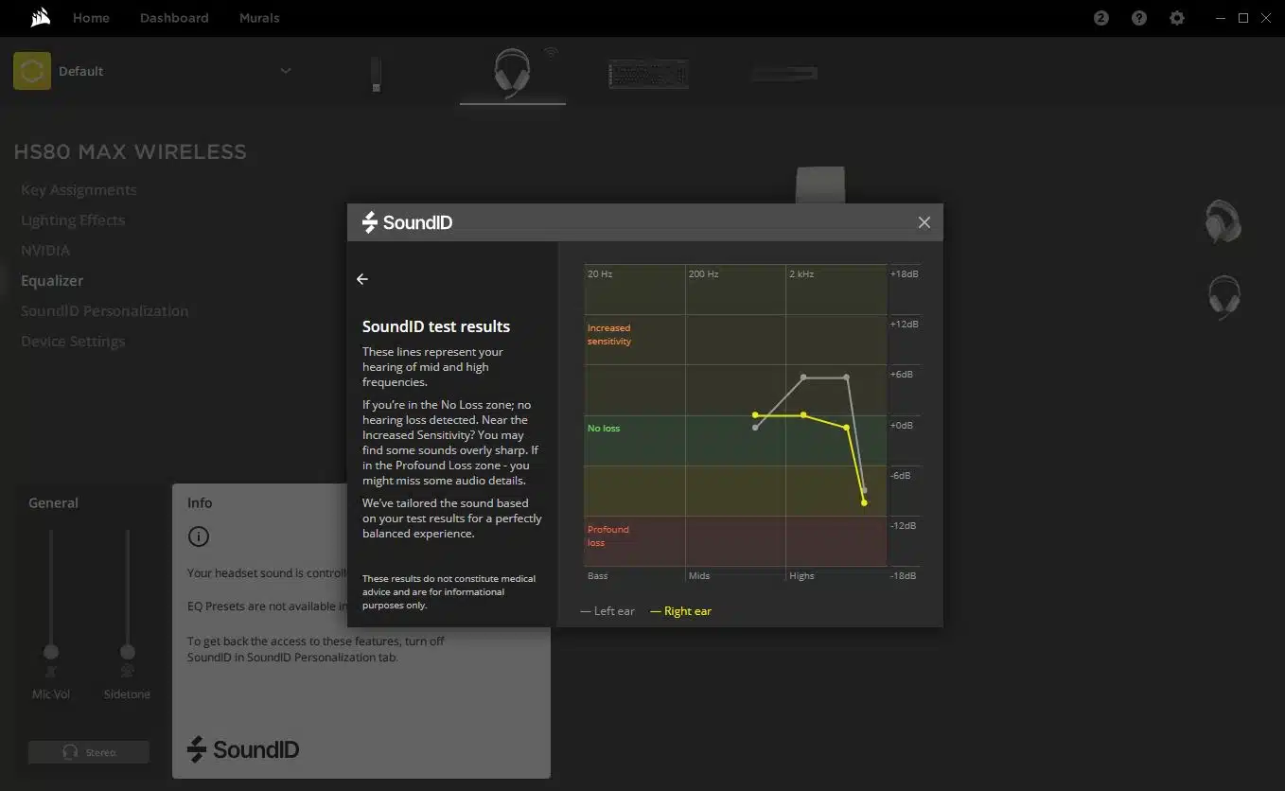1285x791 pixels.
Task: Select the keyboard device icon
Action: click(648, 74)
